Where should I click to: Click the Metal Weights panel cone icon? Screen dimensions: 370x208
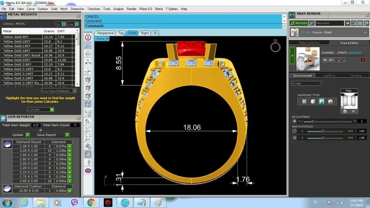point(3,16)
